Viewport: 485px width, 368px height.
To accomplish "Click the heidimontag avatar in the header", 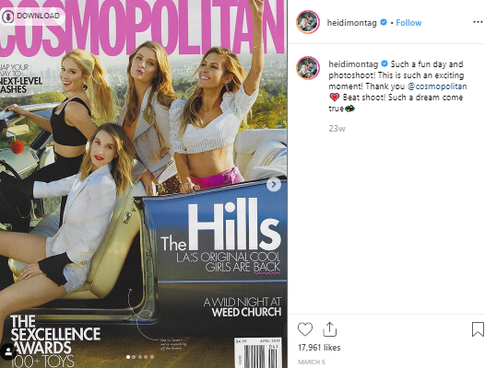I will pyautogui.click(x=308, y=22).
